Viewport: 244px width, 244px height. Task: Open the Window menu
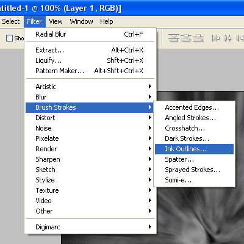click(81, 21)
